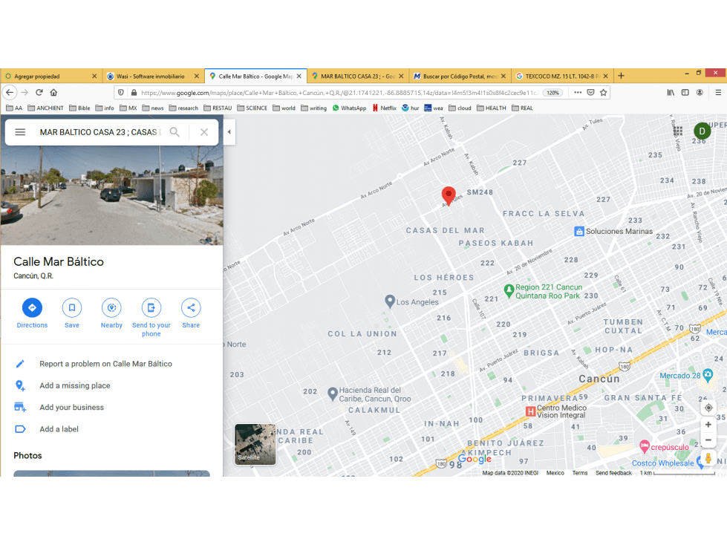
Task: Open the Bible bookmarks folder
Action: point(79,108)
